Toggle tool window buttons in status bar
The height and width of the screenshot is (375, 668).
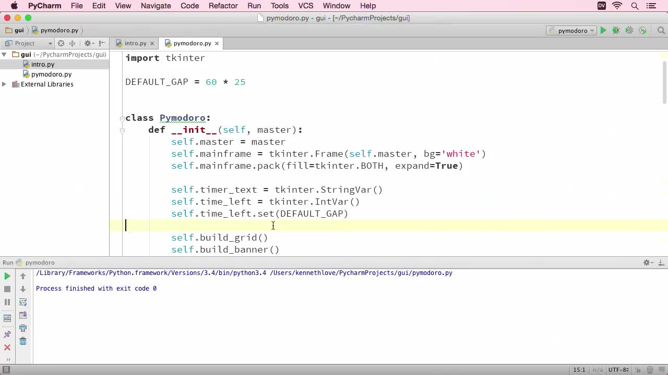7,370
